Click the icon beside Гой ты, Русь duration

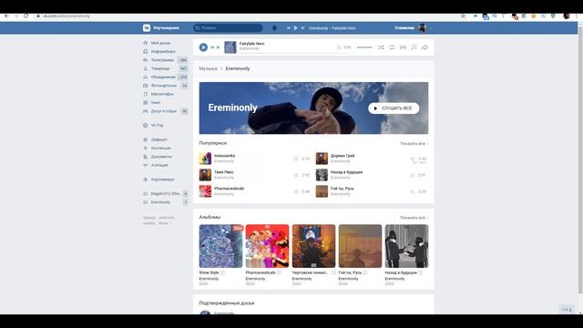point(413,191)
